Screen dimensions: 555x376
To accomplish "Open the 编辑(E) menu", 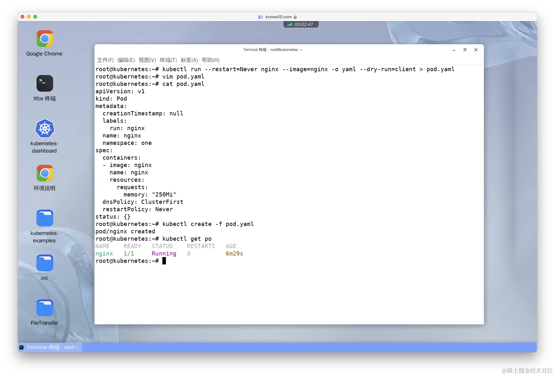I will [126, 60].
